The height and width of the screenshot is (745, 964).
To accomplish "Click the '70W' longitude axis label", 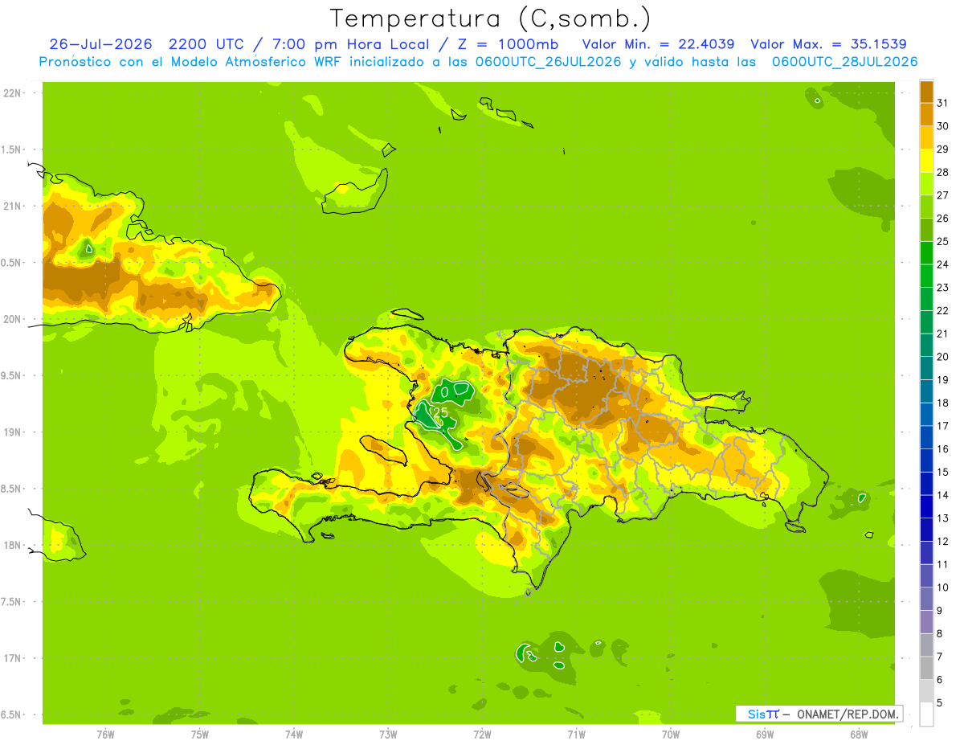I will tap(671, 735).
